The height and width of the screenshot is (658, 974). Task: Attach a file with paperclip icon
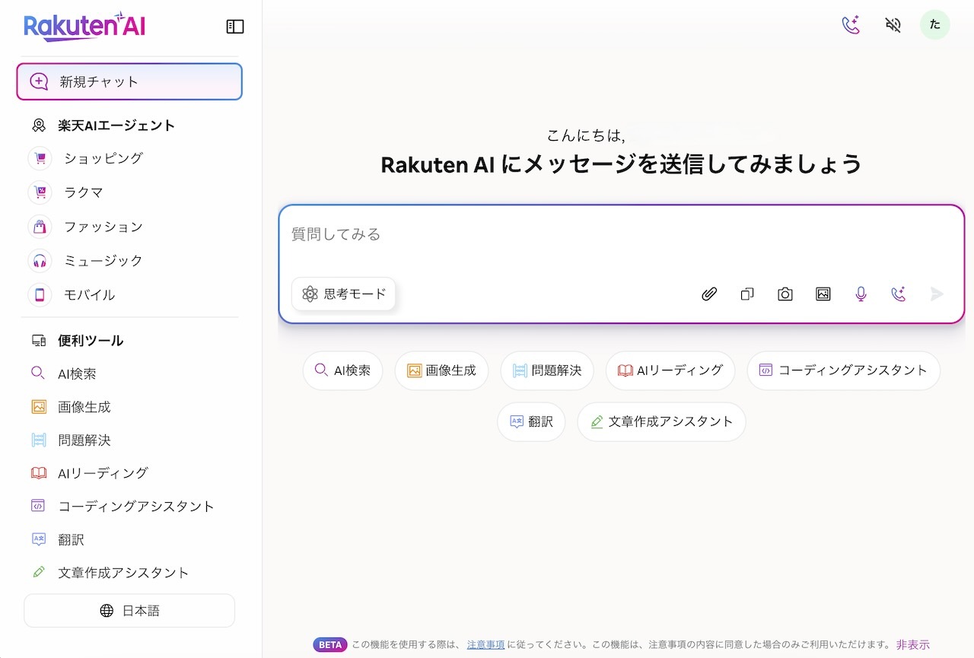pyautogui.click(x=709, y=294)
